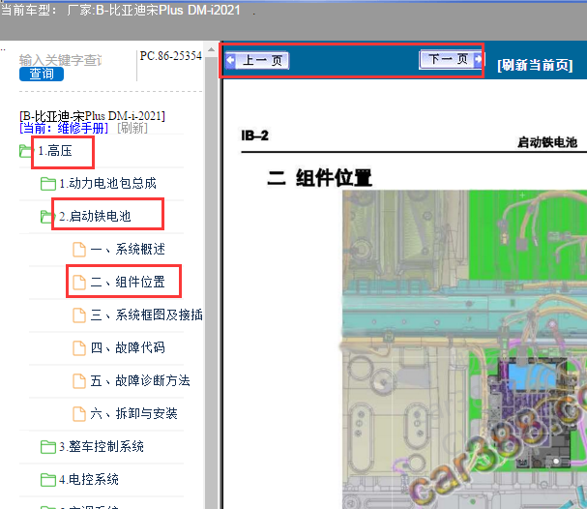Click the folder icon beside 1.动力电池包总成
587x509 pixels.
[48, 184]
